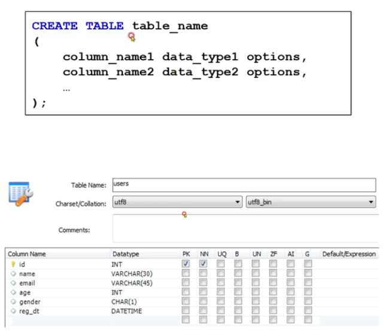The width and height of the screenshot is (392, 333).
Task: Enable AI checkbox for id row
Action: tap(291, 264)
